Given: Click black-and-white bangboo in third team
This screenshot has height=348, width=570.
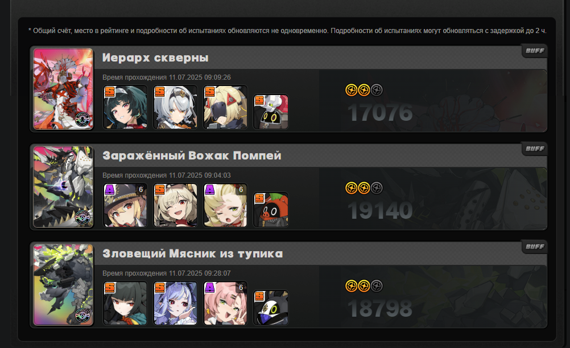Looking at the screenshot, I should tap(271, 308).
